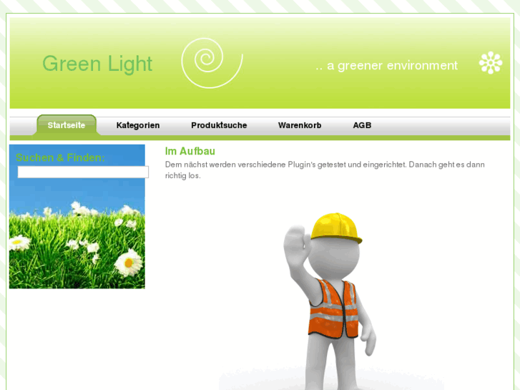Click the '.. a greener environment' slogan
This screenshot has width=520, height=390.
(x=387, y=66)
